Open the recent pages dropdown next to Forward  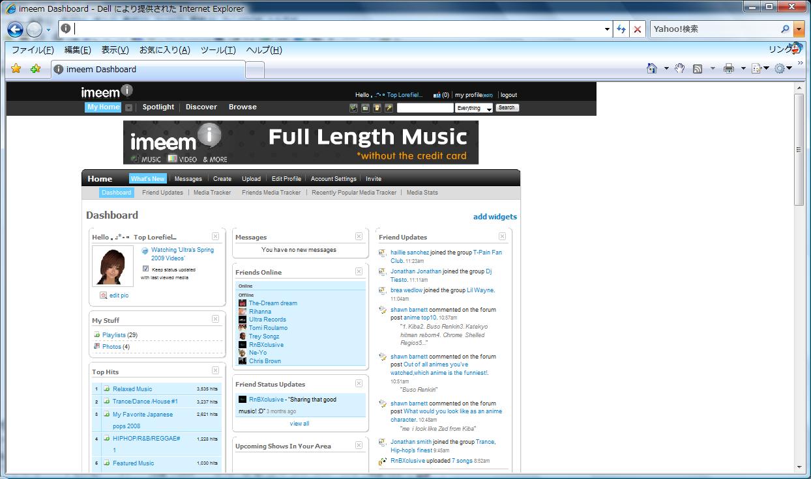coord(48,30)
